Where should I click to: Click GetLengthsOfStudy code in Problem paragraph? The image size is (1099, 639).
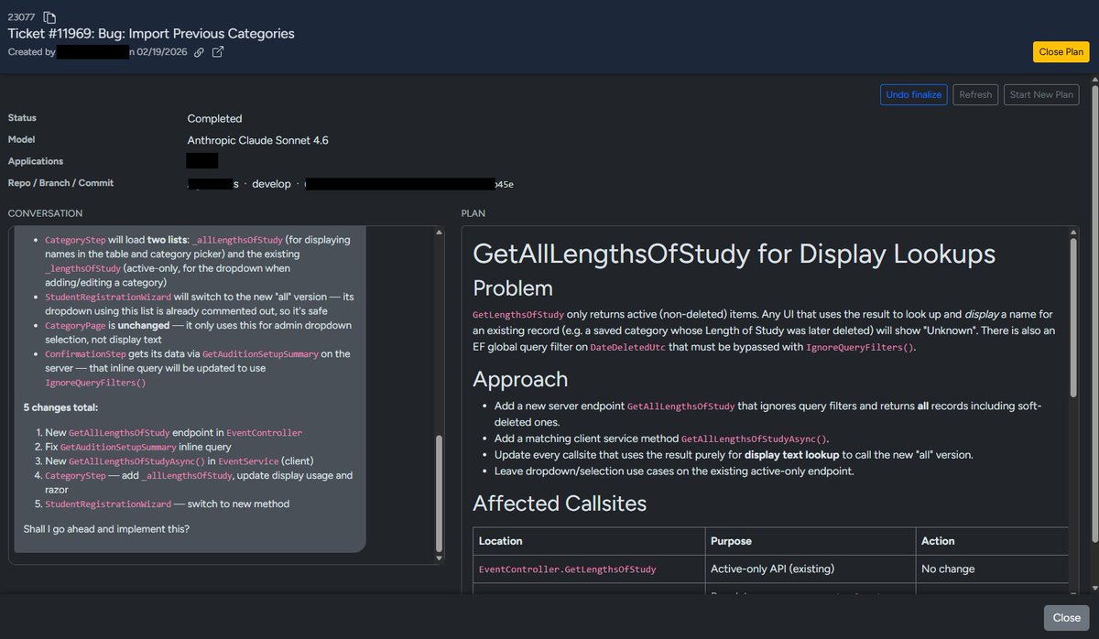[x=518, y=314]
